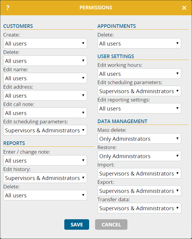Viewport: 192px width, 239px height.
Task: Open the Restore permission dropdown
Action: pyautogui.click(x=139, y=156)
